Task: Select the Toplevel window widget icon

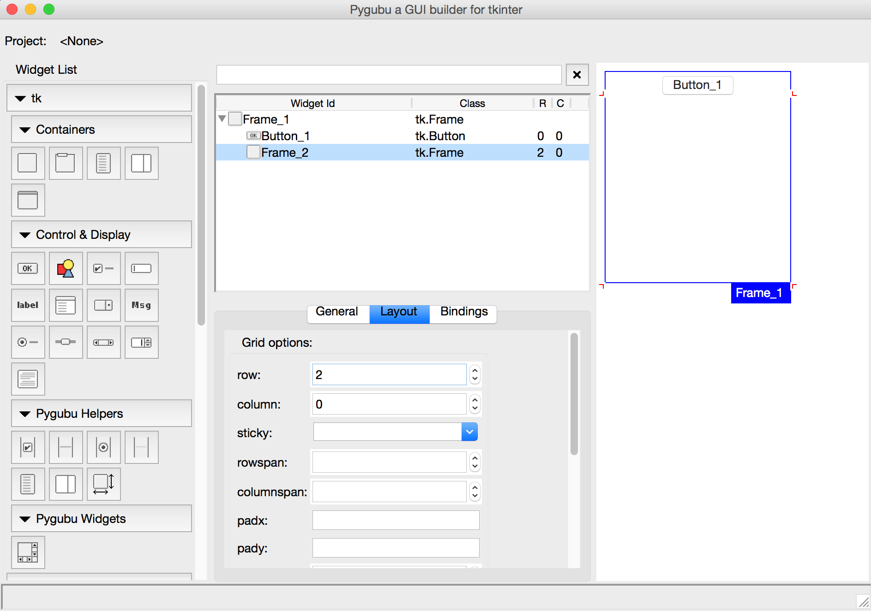Action: pyautogui.click(x=28, y=200)
